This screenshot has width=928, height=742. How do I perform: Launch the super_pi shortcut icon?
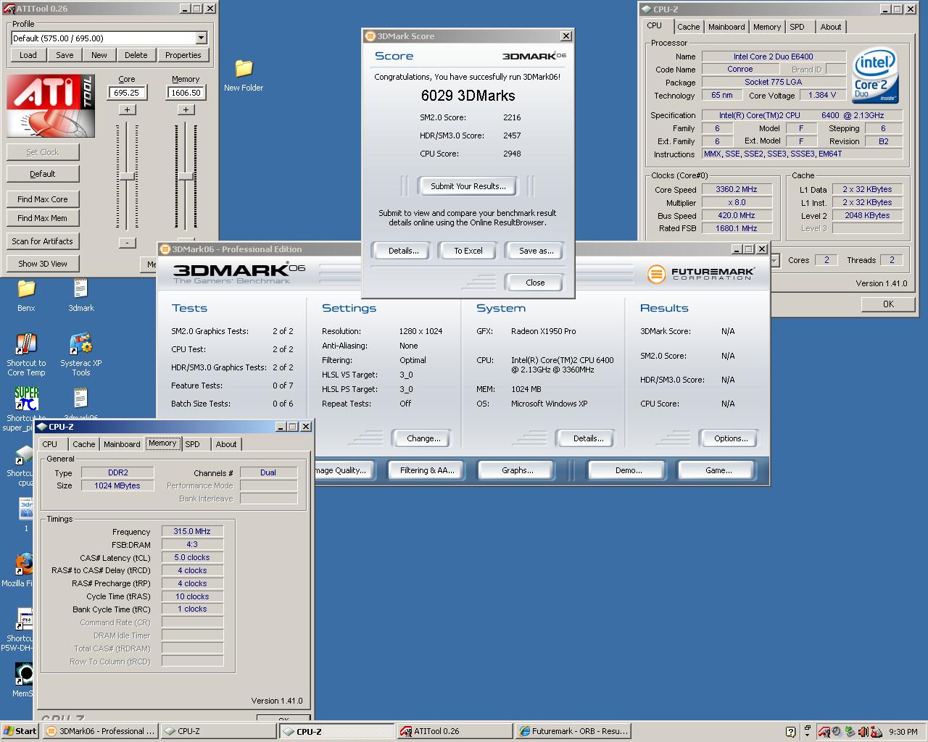coord(26,399)
